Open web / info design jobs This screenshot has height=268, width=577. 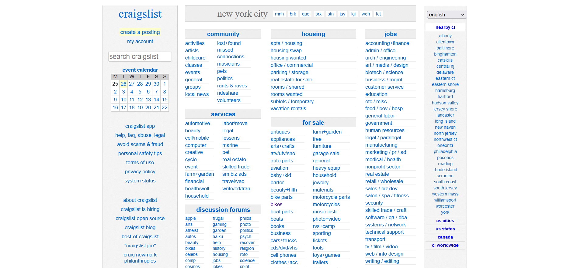click(x=384, y=254)
